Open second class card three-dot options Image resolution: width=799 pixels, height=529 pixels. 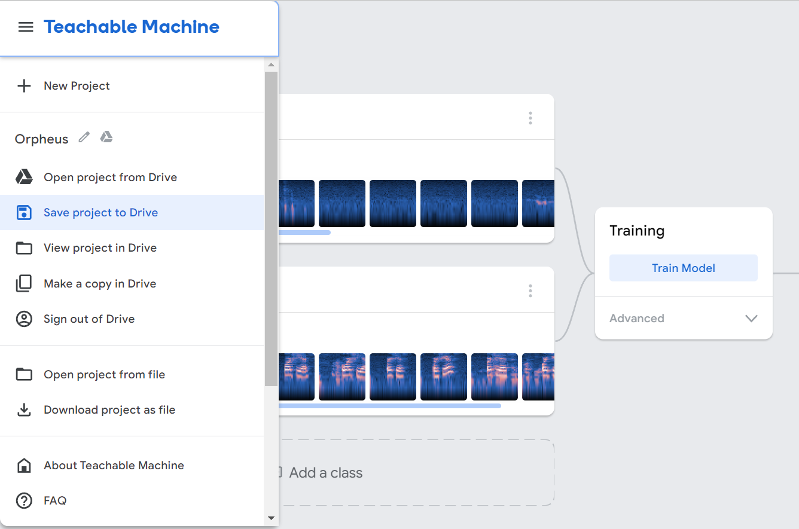[x=530, y=291]
